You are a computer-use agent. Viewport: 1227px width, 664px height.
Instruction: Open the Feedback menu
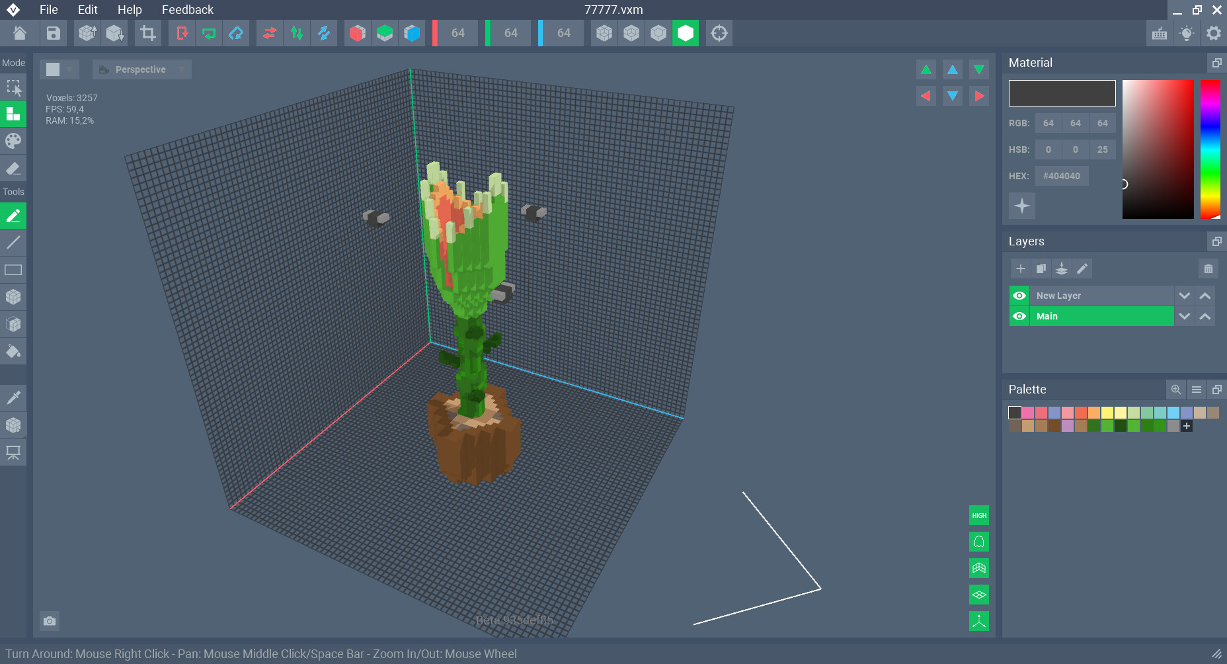(188, 10)
